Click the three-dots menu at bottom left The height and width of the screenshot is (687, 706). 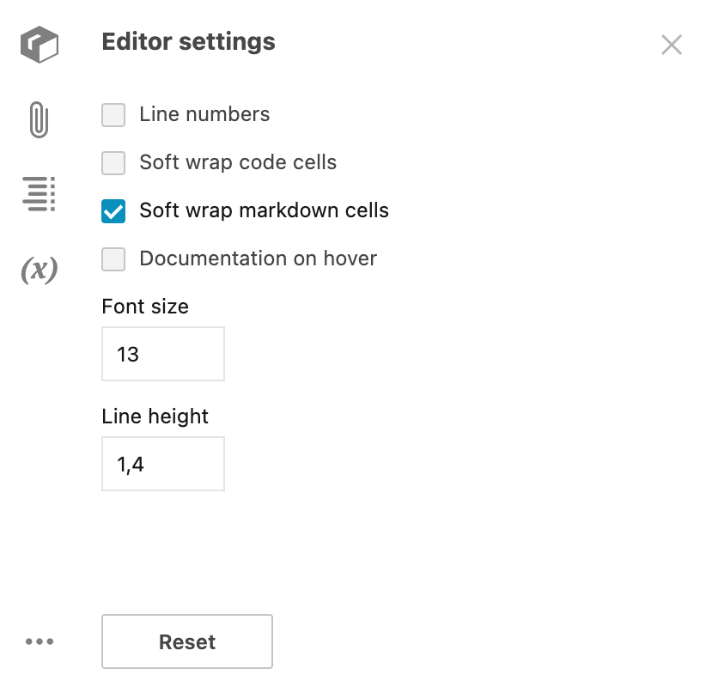(38, 641)
